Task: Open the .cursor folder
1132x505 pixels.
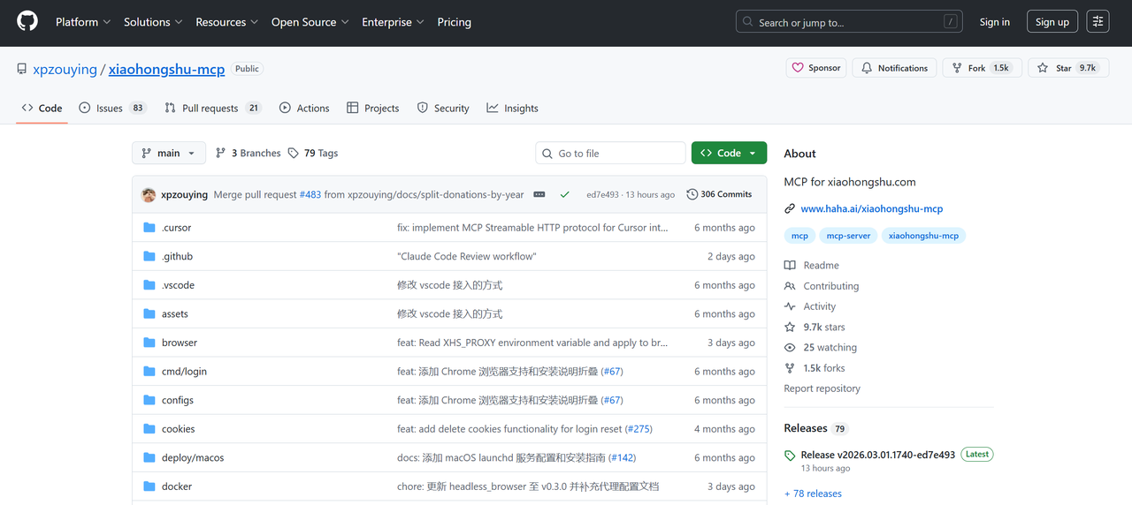Action: [x=176, y=228]
